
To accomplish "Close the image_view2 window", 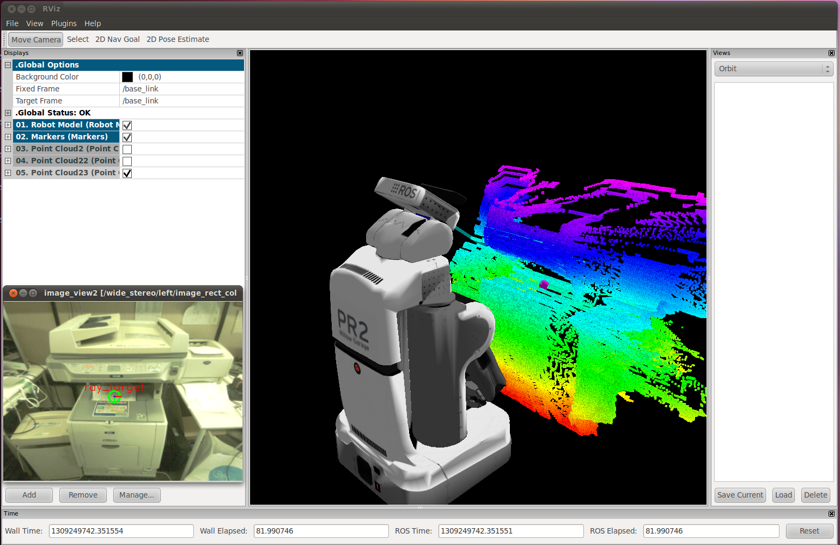I will pos(13,293).
